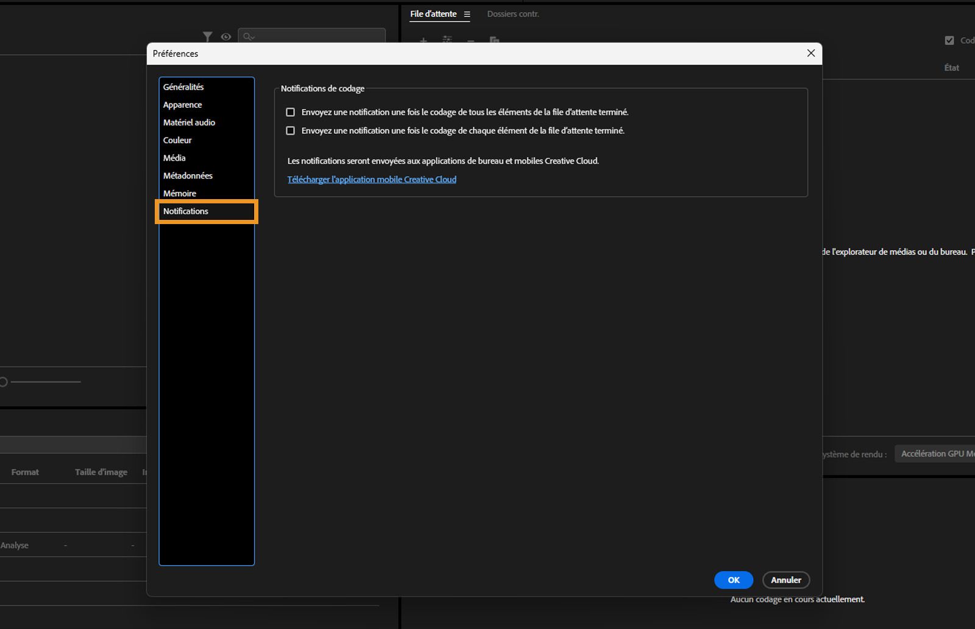Click the filter funnel icon above the search field

click(x=208, y=37)
